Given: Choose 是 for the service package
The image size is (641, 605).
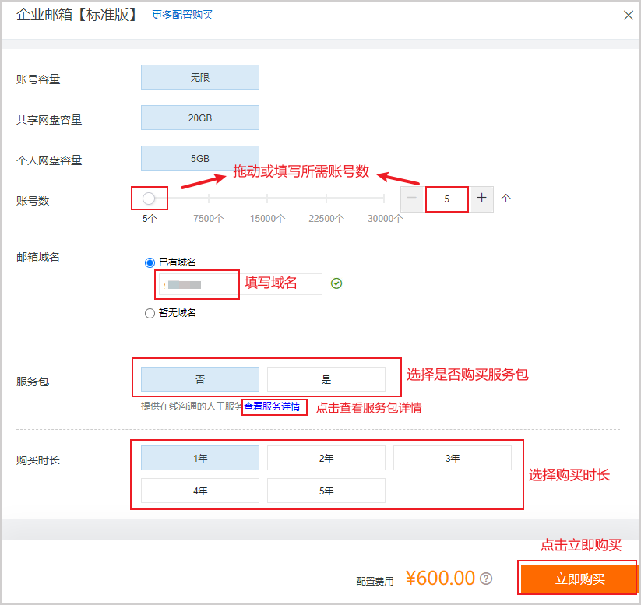Looking at the screenshot, I should point(326,379).
